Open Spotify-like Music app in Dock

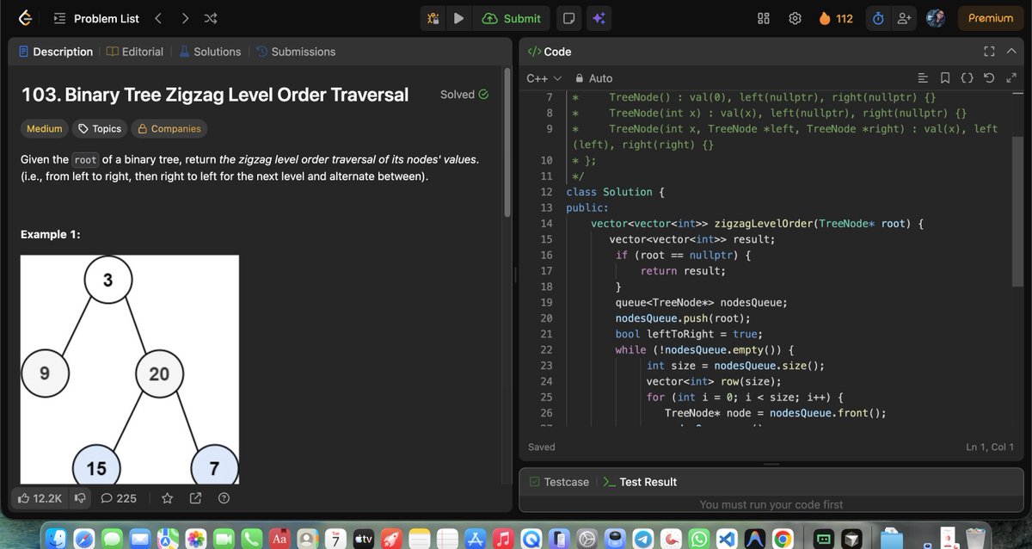[504, 538]
